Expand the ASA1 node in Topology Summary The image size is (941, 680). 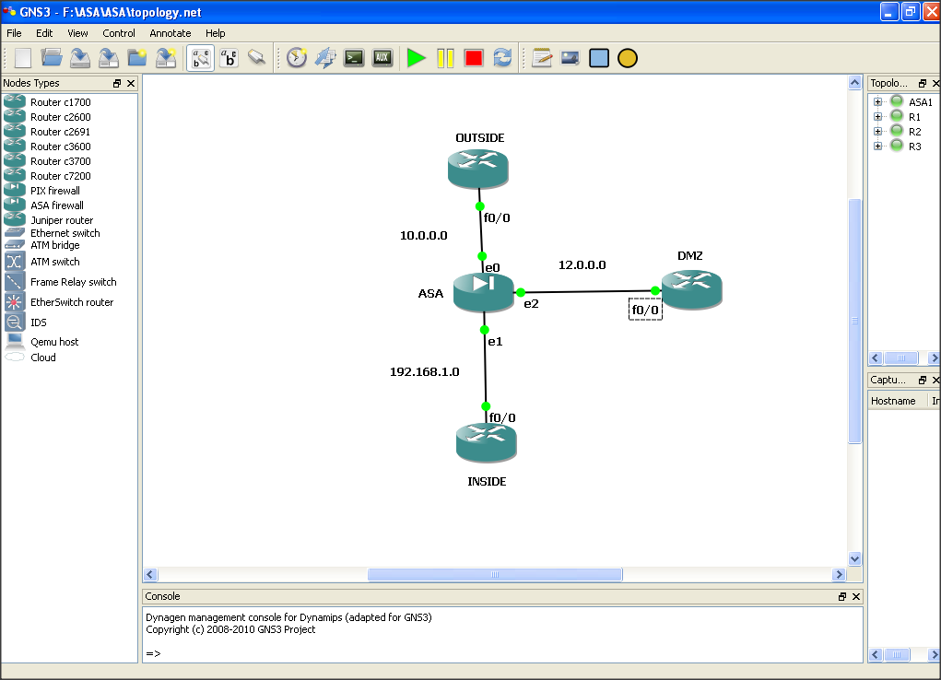click(x=876, y=102)
